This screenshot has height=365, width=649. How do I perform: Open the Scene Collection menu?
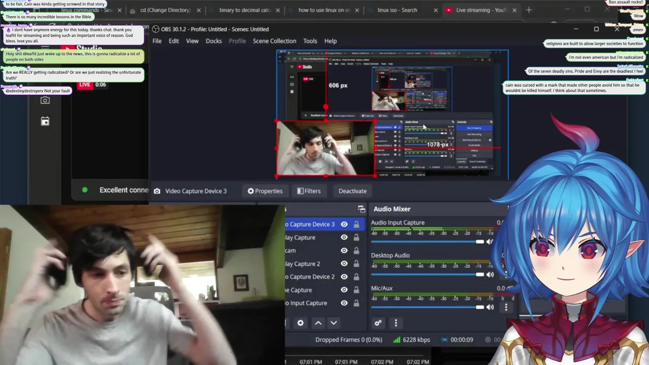click(274, 41)
